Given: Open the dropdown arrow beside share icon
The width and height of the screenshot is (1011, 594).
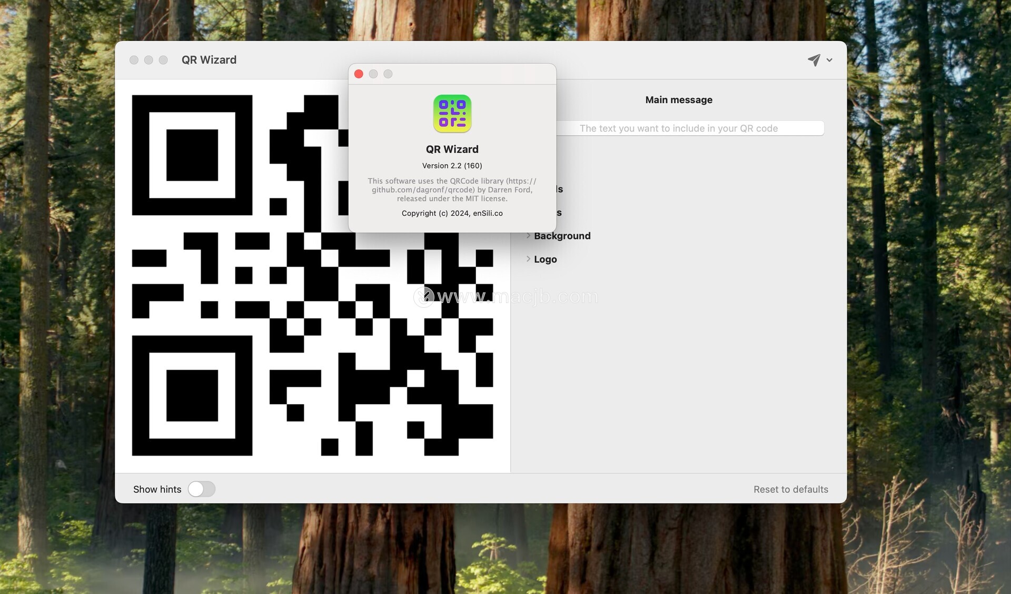Looking at the screenshot, I should coord(829,60).
